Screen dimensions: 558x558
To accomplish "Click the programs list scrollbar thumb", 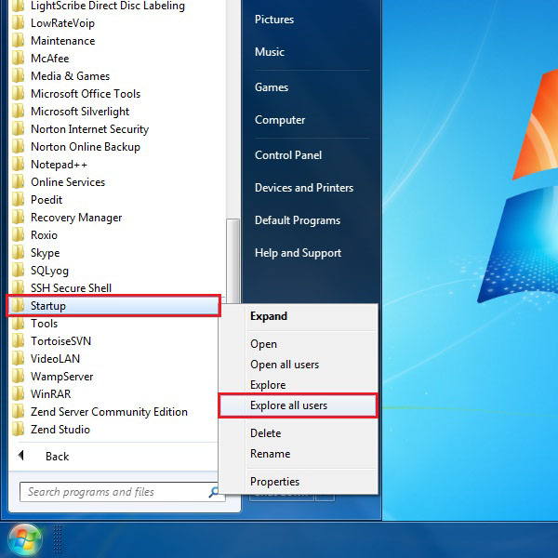I will (x=232, y=261).
